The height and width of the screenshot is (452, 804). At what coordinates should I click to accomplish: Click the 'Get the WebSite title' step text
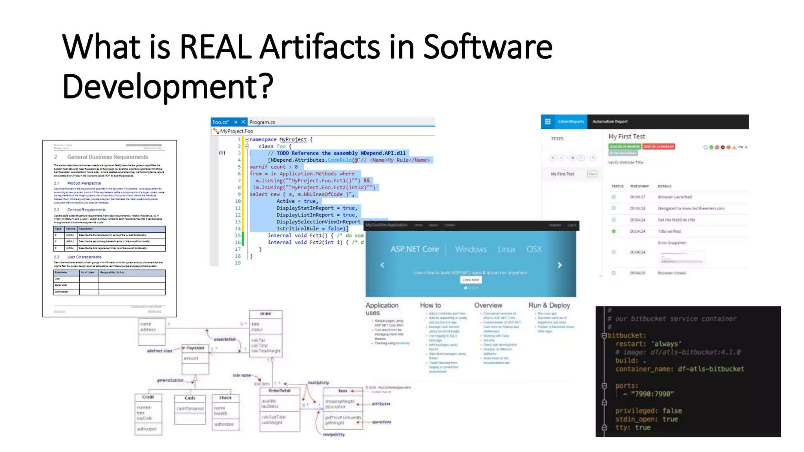(676, 220)
